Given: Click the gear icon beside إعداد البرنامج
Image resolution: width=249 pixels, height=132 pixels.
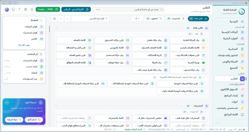Looking at the screenshot, I should point(242,96).
